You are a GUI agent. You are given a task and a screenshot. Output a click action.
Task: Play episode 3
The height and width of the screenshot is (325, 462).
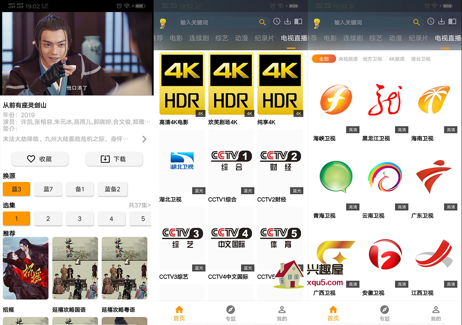pos(80,218)
